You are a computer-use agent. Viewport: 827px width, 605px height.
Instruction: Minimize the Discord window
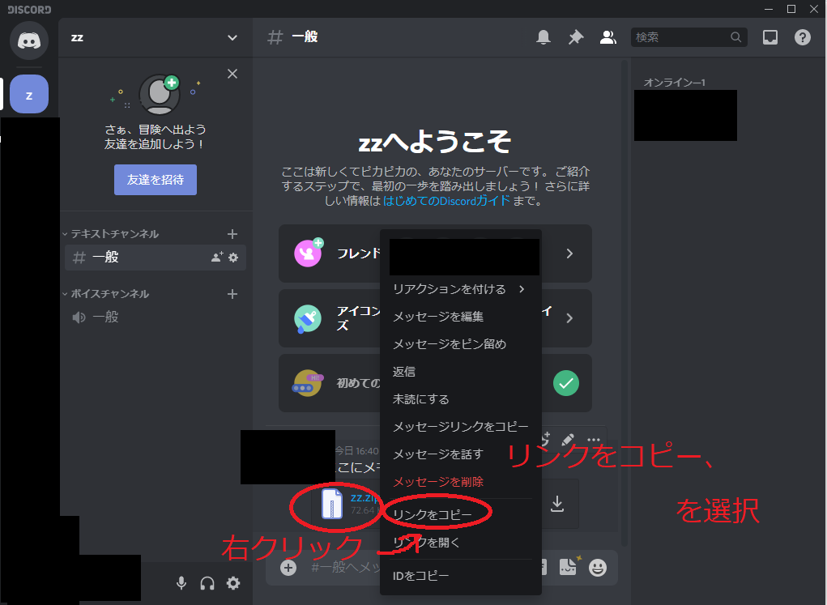[769, 9]
